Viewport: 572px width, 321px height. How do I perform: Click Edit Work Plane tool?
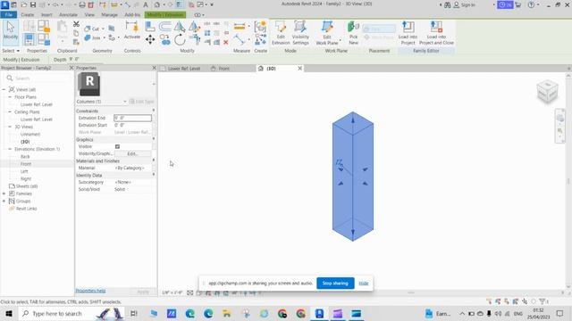pyautogui.click(x=327, y=32)
